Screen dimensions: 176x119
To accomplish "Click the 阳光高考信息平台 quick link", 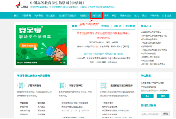I will [150, 39].
